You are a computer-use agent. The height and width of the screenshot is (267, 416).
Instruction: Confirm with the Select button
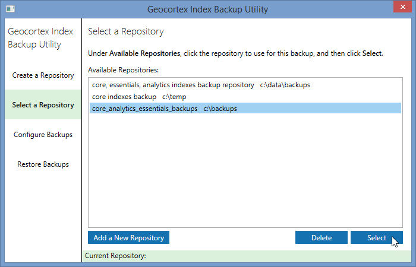(376, 237)
